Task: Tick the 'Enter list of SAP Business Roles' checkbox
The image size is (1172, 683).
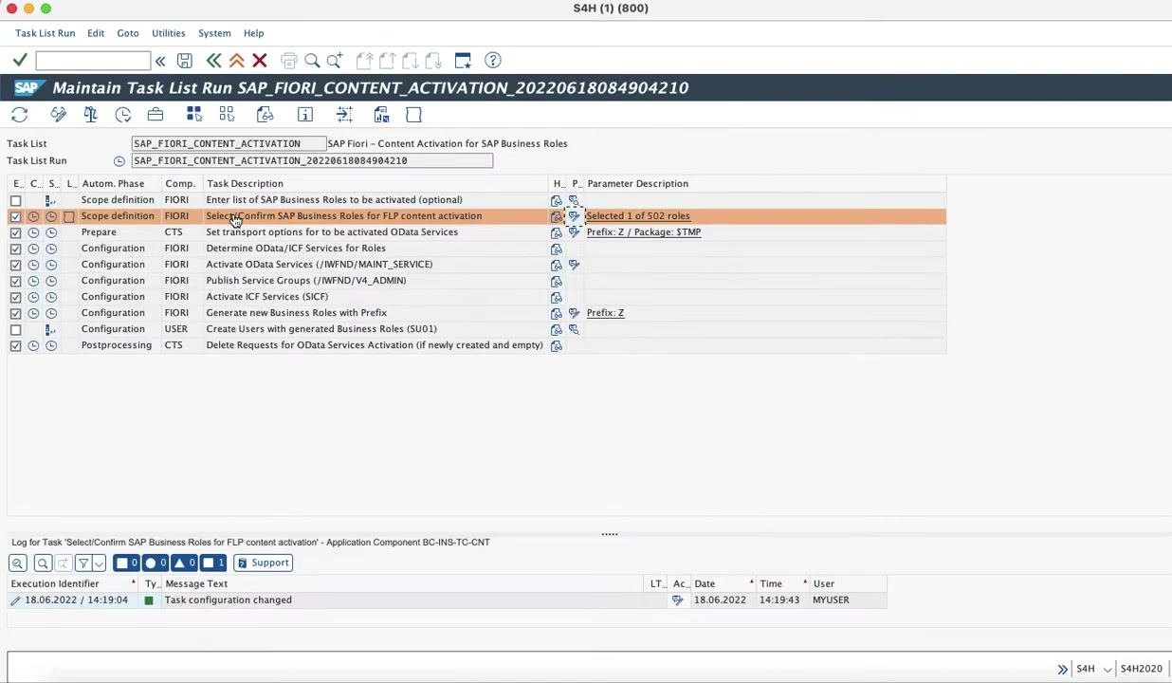Action: (15, 200)
